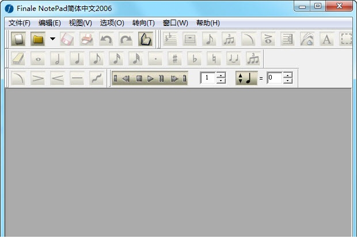Image resolution: width=357 pixels, height=246 pixels.
Task: Open the 文件(F) menu
Action: [20, 23]
